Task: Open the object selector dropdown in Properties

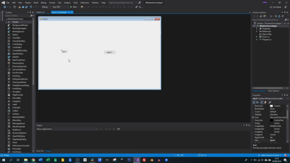Action: (288, 99)
